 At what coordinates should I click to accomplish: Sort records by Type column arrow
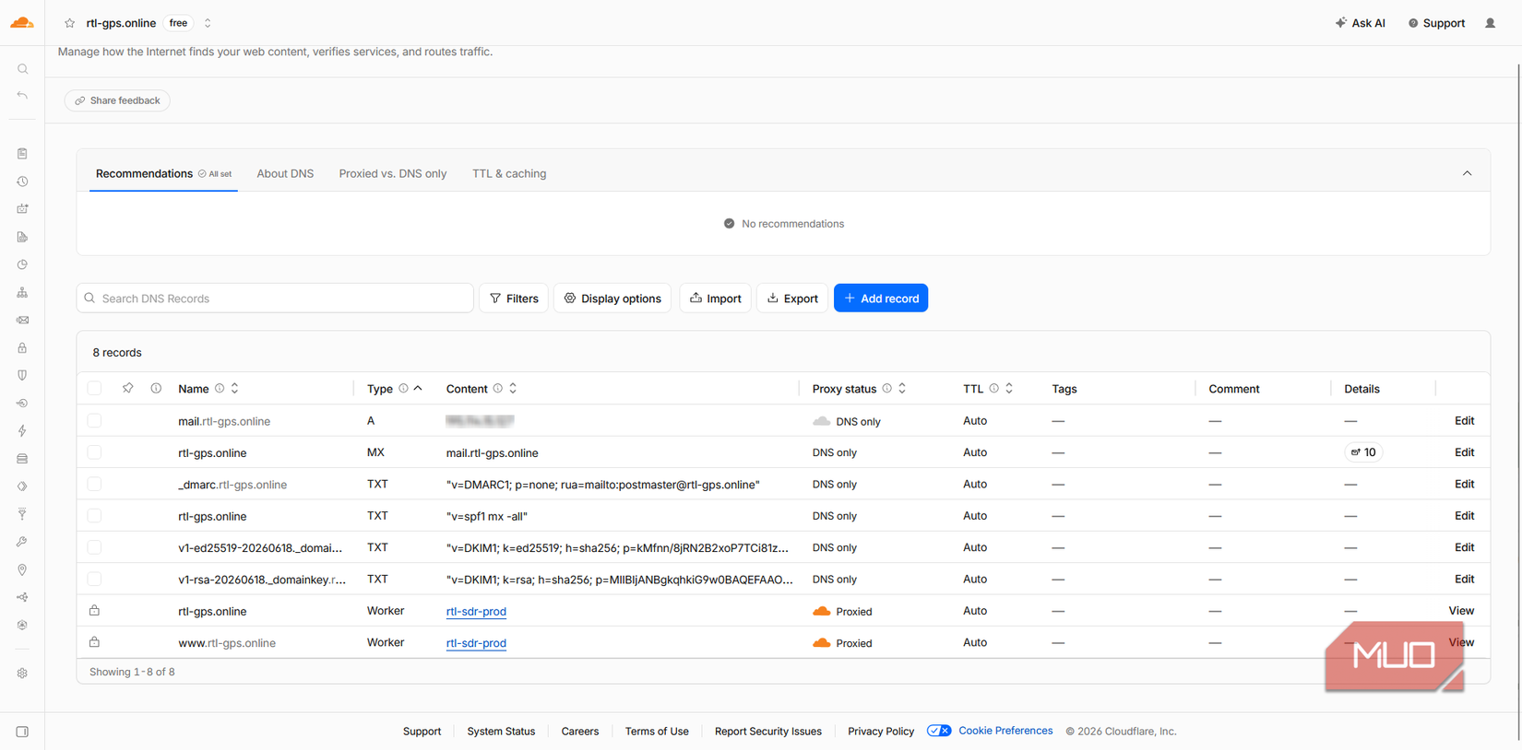click(418, 389)
